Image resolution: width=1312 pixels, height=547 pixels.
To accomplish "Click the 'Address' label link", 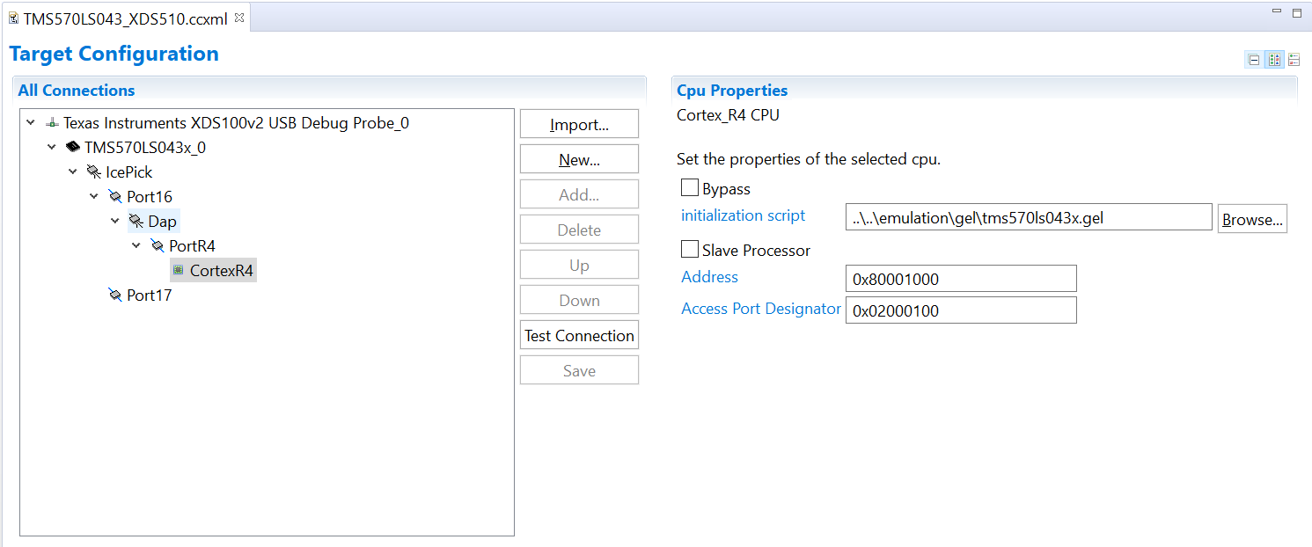I will [710, 277].
